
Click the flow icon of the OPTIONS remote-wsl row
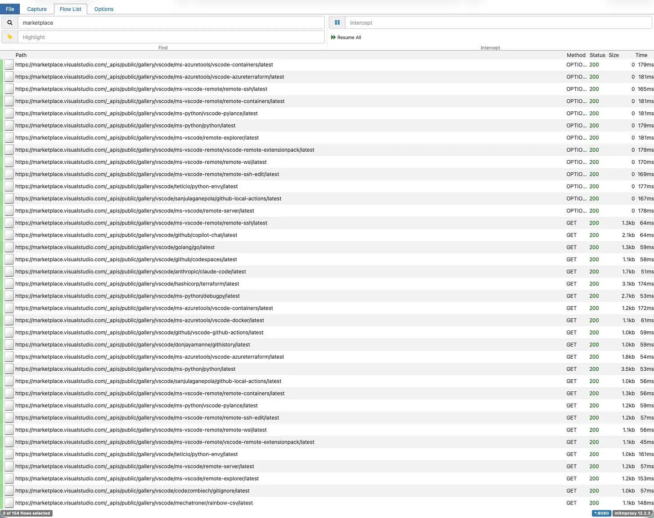[9, 162]
